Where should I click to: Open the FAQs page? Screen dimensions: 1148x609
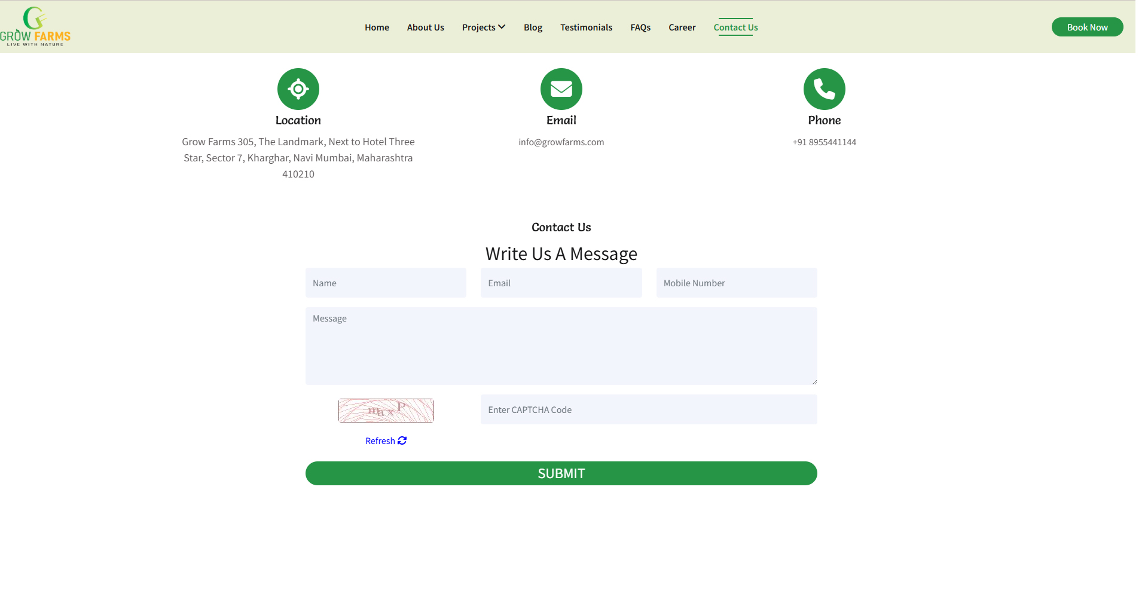click(640, 27)
